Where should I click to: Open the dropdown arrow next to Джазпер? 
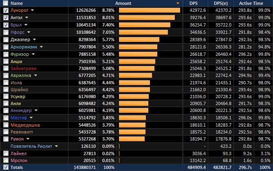tap(35, 40)
